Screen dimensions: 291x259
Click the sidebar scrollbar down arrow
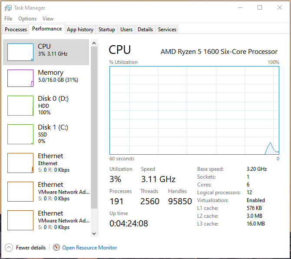(94, 234)
